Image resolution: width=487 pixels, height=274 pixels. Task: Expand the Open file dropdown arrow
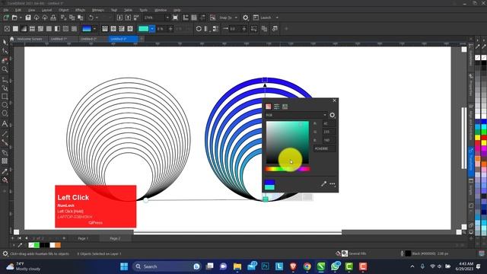tap(21, 18)
